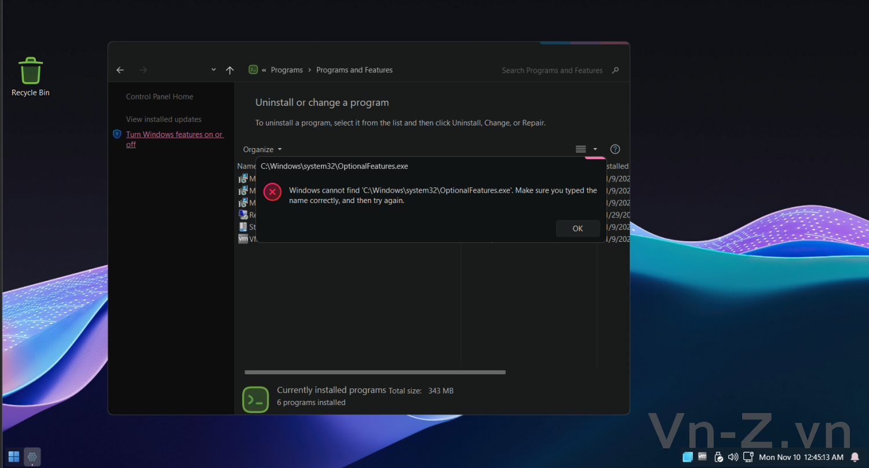This screenshot has height=468, width=869.
Task: Open the Organize dropdown menu
Action: 262,149
